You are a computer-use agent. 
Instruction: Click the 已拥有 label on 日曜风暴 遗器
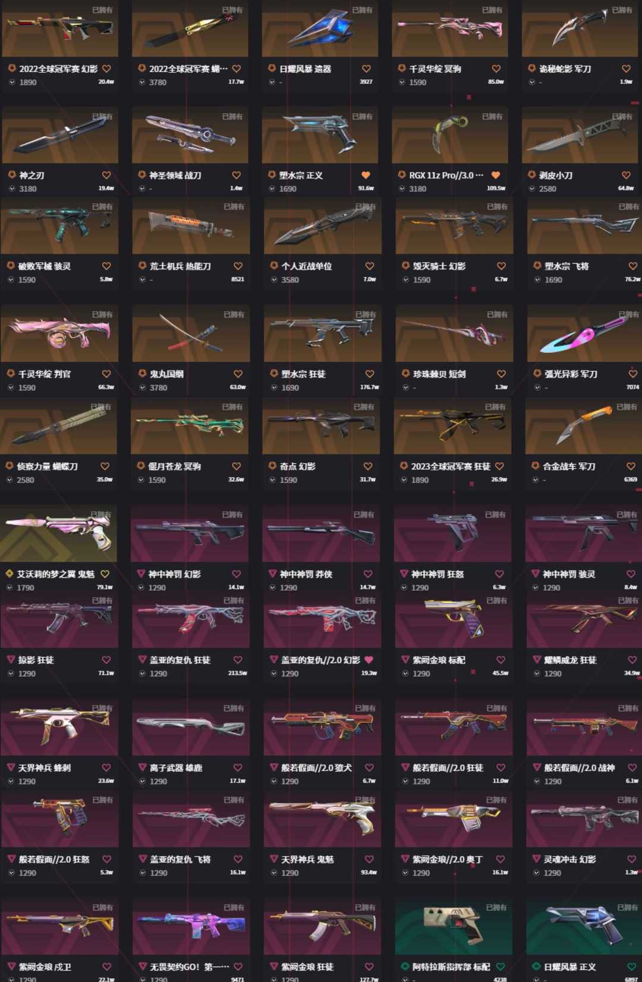tap(362, 10)
